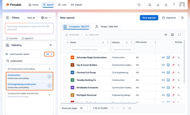Click the Save segment button
The width and height of the screenshot is (190, 115).
149,18
